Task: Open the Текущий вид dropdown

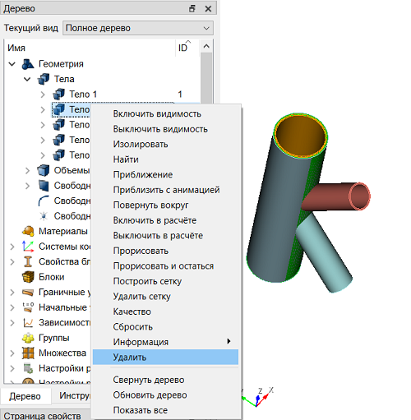Action: pyautogui.click(x=138, y=28)
